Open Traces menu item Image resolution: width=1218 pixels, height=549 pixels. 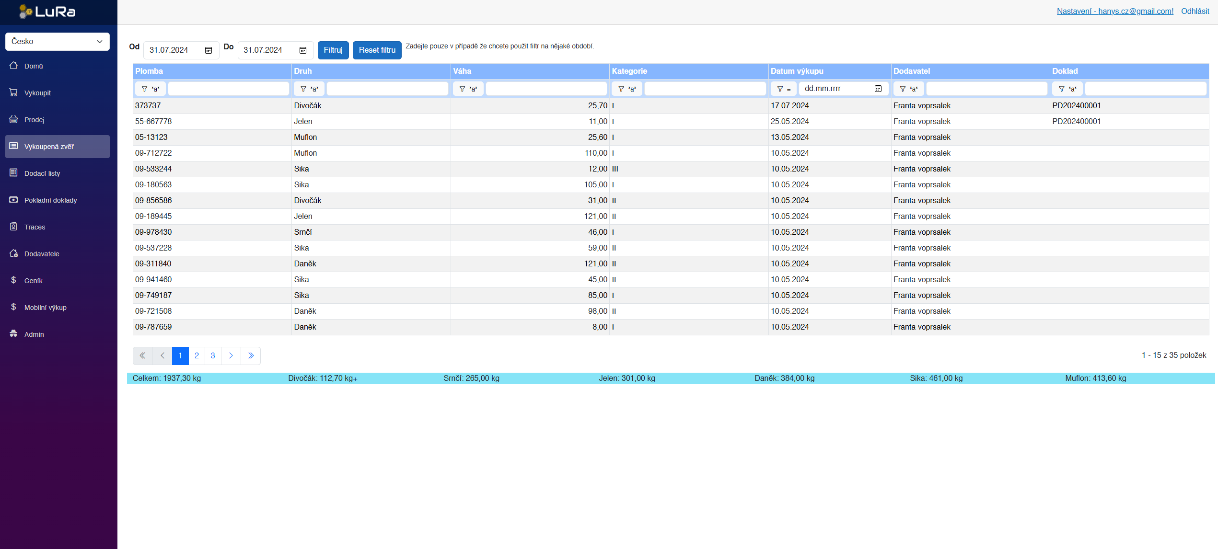58,227
